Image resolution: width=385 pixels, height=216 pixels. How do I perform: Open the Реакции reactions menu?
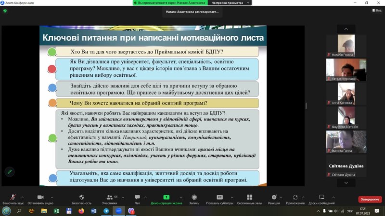[x=274, y=199]
